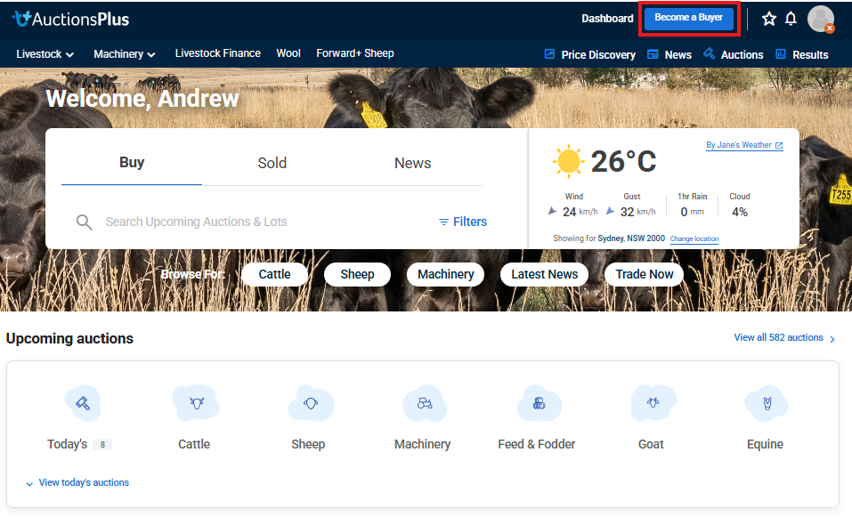
Task: Click the sun weather icon
Action: 568,161
